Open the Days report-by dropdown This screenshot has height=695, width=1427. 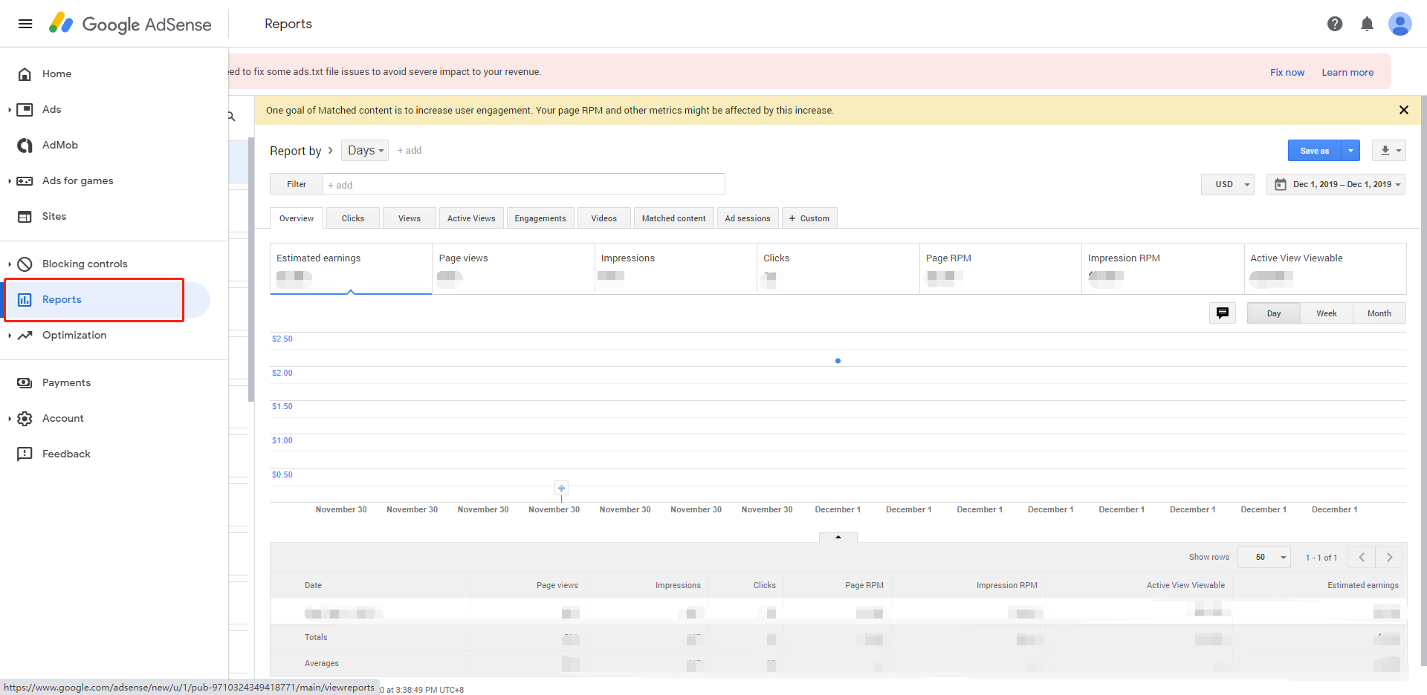[365, 151]
